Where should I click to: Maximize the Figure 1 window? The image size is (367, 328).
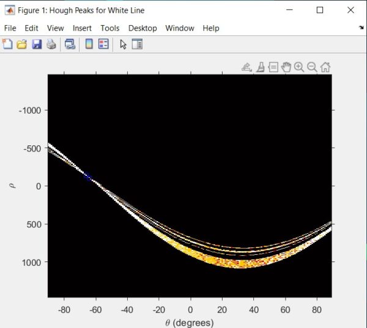[320, 10]
